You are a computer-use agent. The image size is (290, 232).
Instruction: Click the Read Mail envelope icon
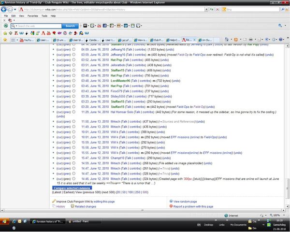(x=245, y=40)
